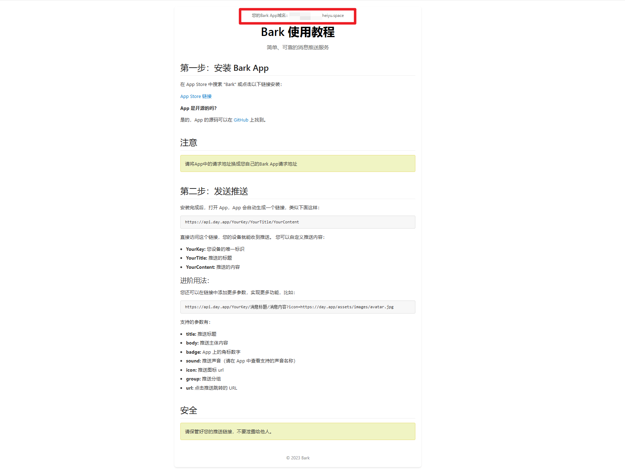Screen dimensions: 625x471
Task: Click the 您的Bark App域名 label at top
Action: 270,16
